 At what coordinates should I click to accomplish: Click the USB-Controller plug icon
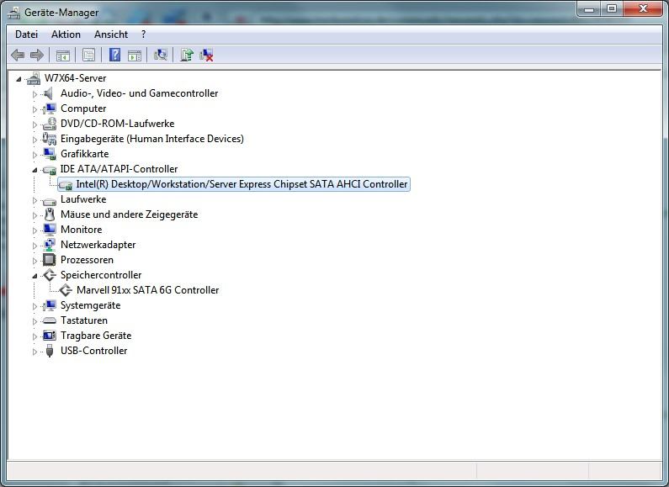[x=50, y=351]
